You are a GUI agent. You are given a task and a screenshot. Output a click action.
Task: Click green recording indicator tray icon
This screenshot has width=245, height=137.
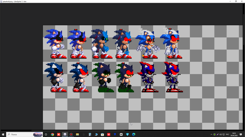coord(215,135)
